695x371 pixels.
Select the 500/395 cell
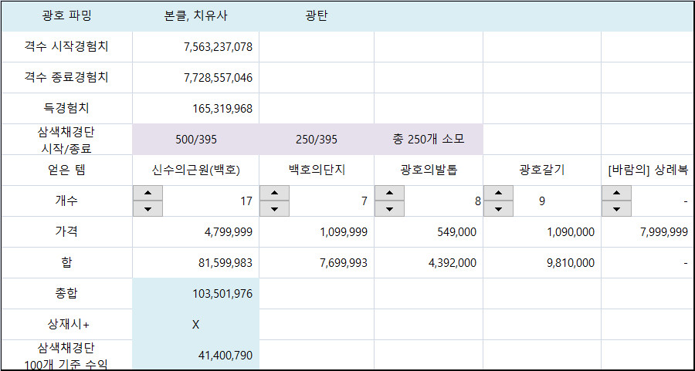(x=195, y=139)
